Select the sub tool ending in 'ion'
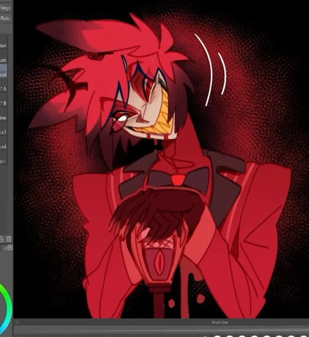 click(x=3, y=42)
